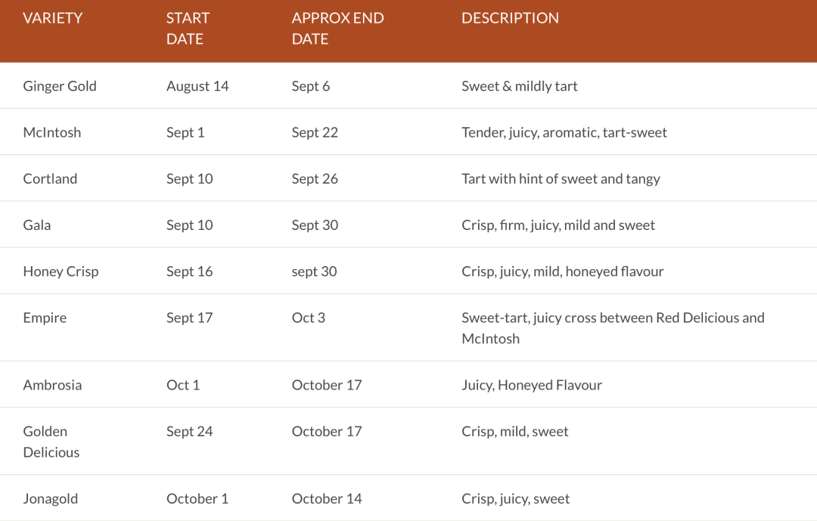817x521 pixels.
Task: Select the Ambrosia variety cell
Action: [x=52, y=385]
